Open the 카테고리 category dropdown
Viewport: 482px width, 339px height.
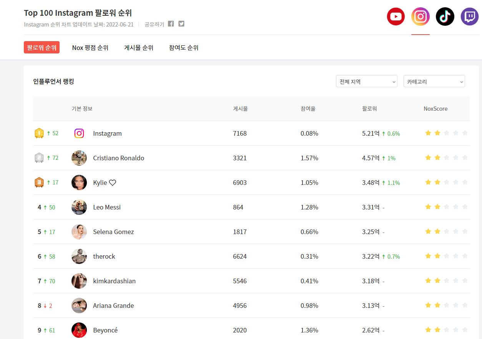coord(434,81)
